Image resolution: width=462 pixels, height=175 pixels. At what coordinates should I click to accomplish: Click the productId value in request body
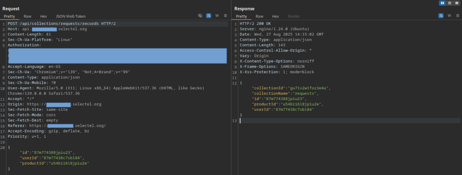click(69, 163)
